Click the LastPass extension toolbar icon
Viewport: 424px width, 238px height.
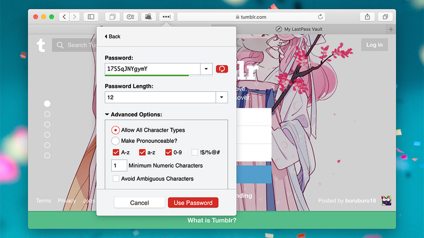click(166, 17)
